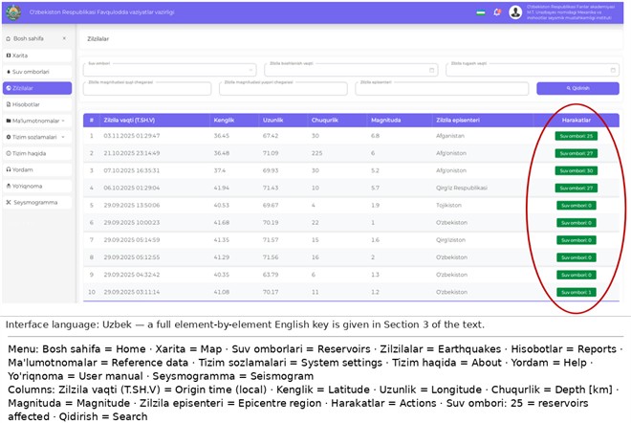Click the Zilzilalar page heading above the filters
The image size is (631, 423).
coord(98,38)
